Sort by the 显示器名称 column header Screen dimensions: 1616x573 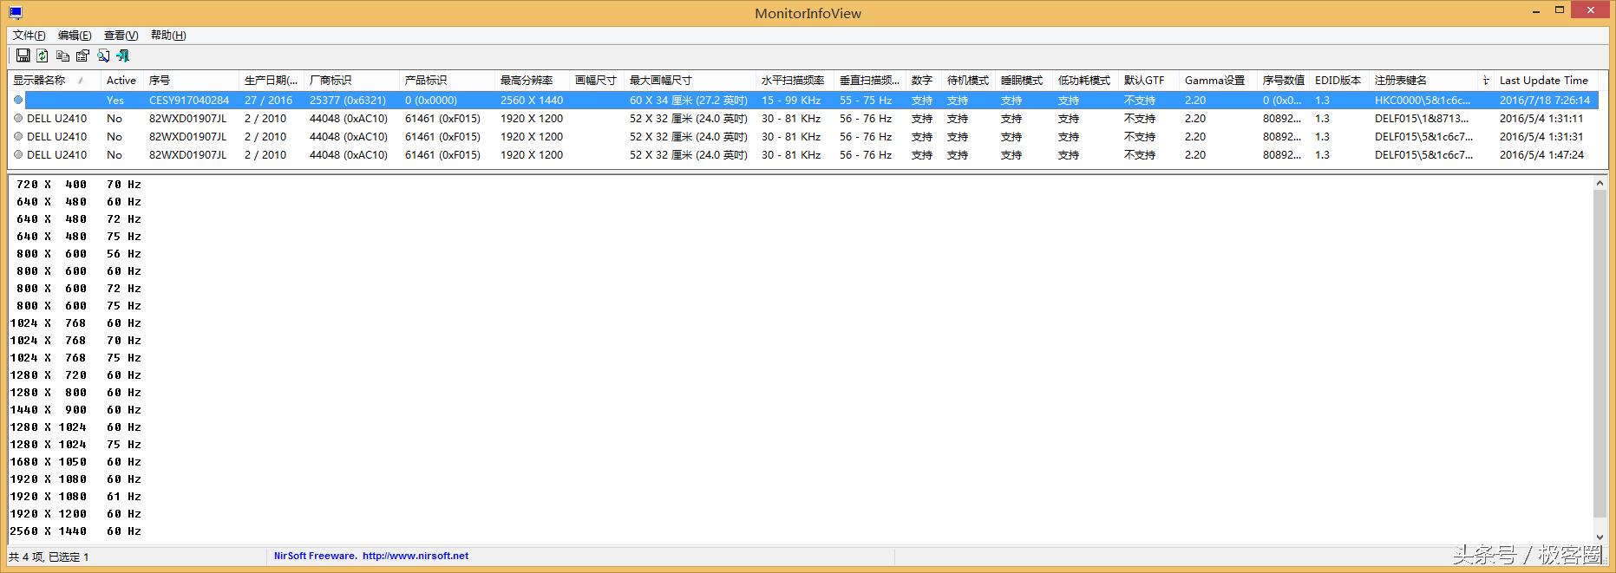point(54,81)
